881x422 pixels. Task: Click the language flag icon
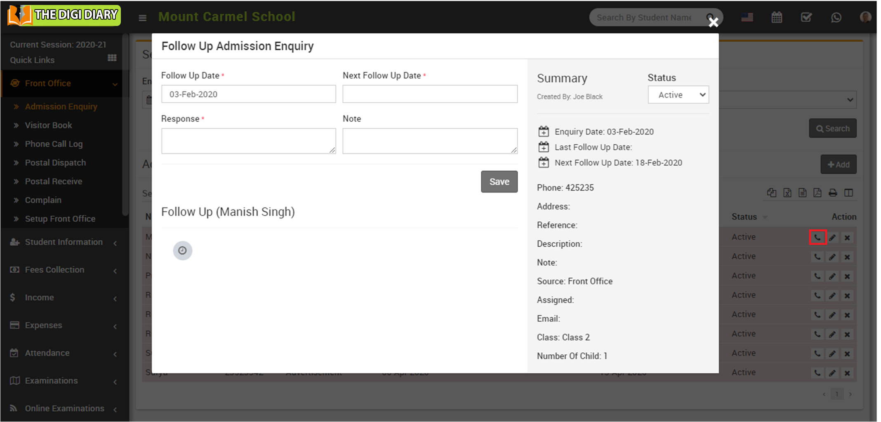(747, 17)
